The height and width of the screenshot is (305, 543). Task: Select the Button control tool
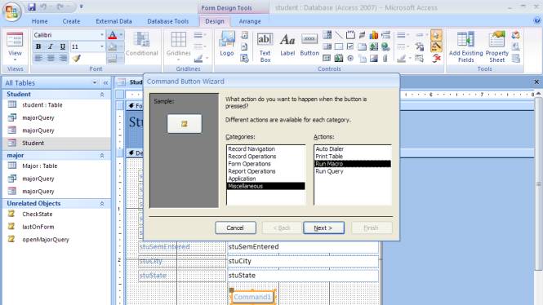(309, 44)
